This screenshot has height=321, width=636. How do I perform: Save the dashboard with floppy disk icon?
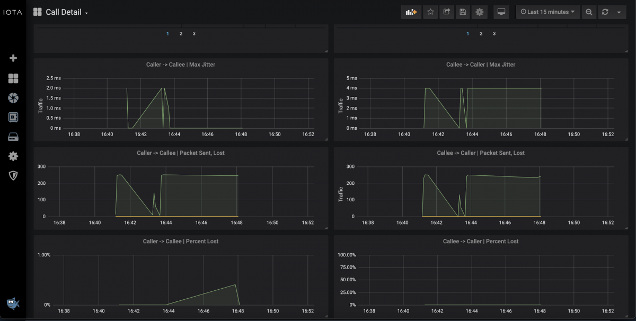tap(463, 12)
